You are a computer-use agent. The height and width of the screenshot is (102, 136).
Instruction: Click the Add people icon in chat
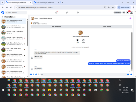[78, 40]
